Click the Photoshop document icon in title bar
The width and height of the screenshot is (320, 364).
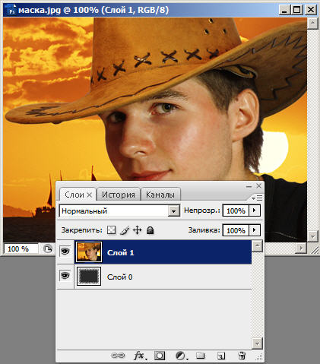click(11, 10)
